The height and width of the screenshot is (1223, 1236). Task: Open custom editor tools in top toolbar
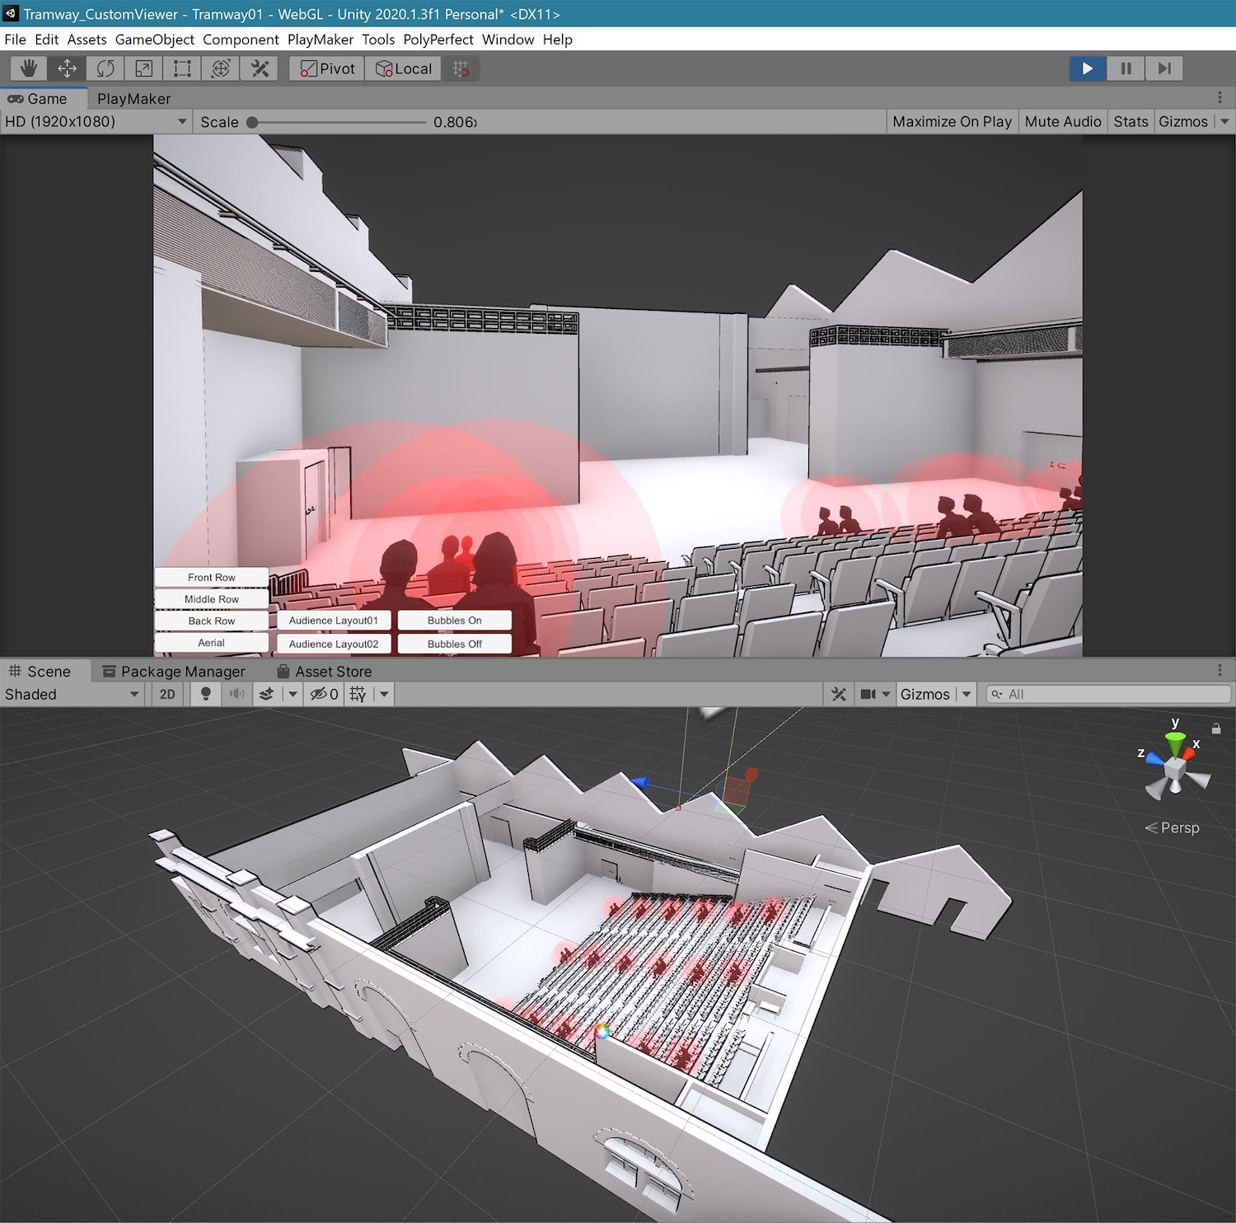pyautogui.click(x=260, y=68)
